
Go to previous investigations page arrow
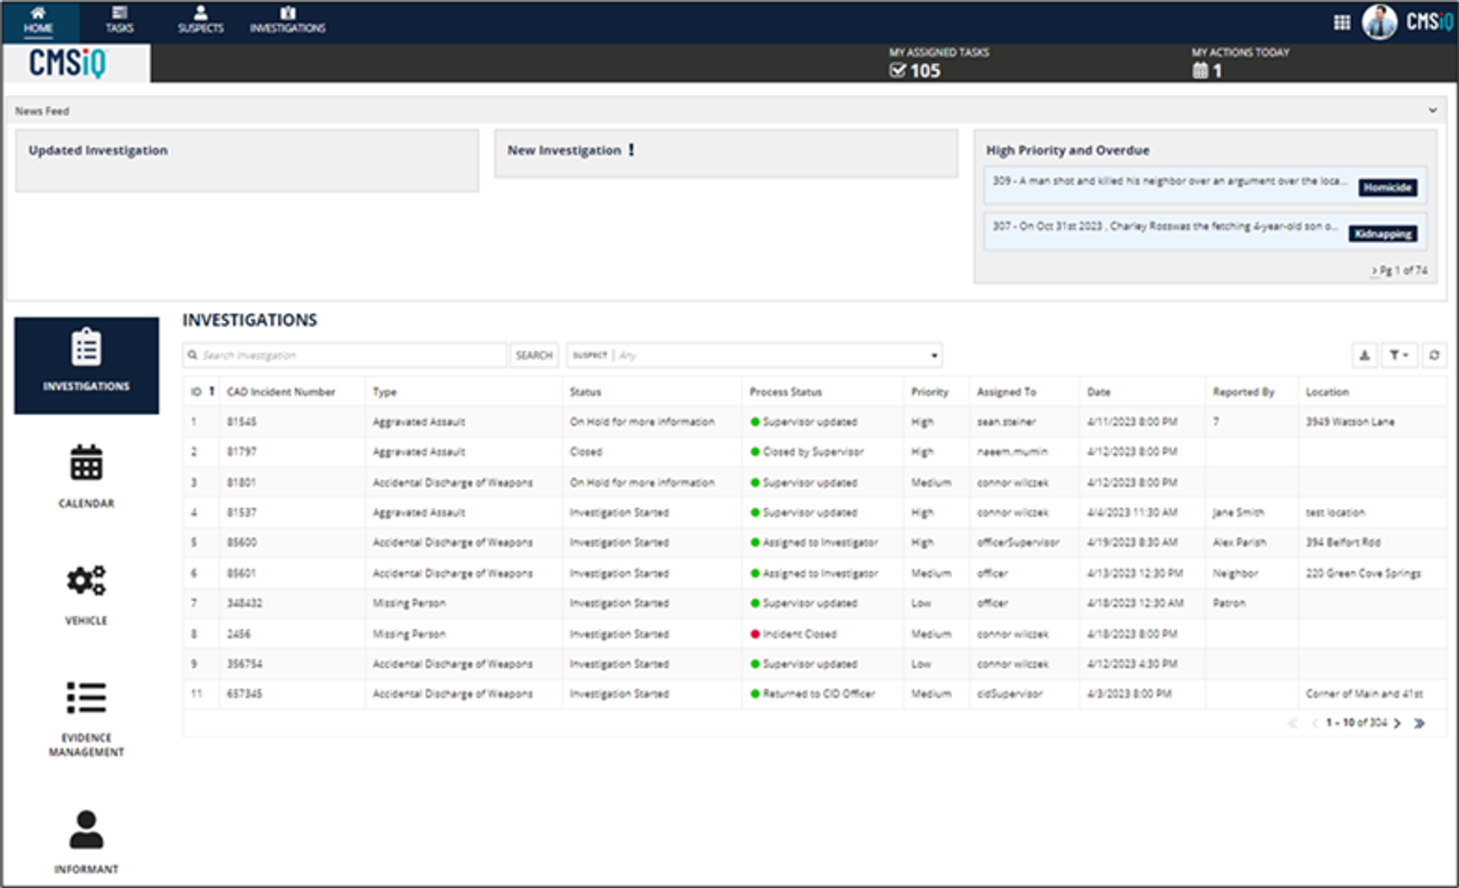coord(1315,723)
